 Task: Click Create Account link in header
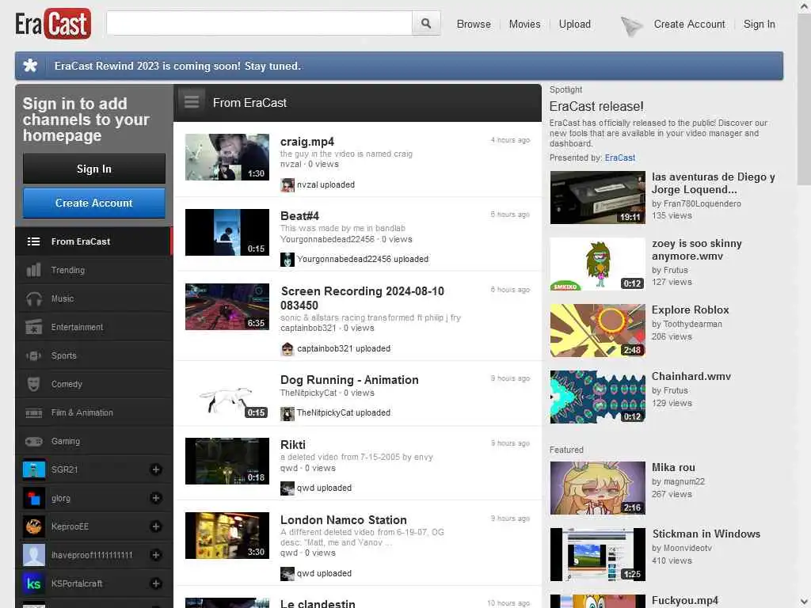[x=689, y=25]
